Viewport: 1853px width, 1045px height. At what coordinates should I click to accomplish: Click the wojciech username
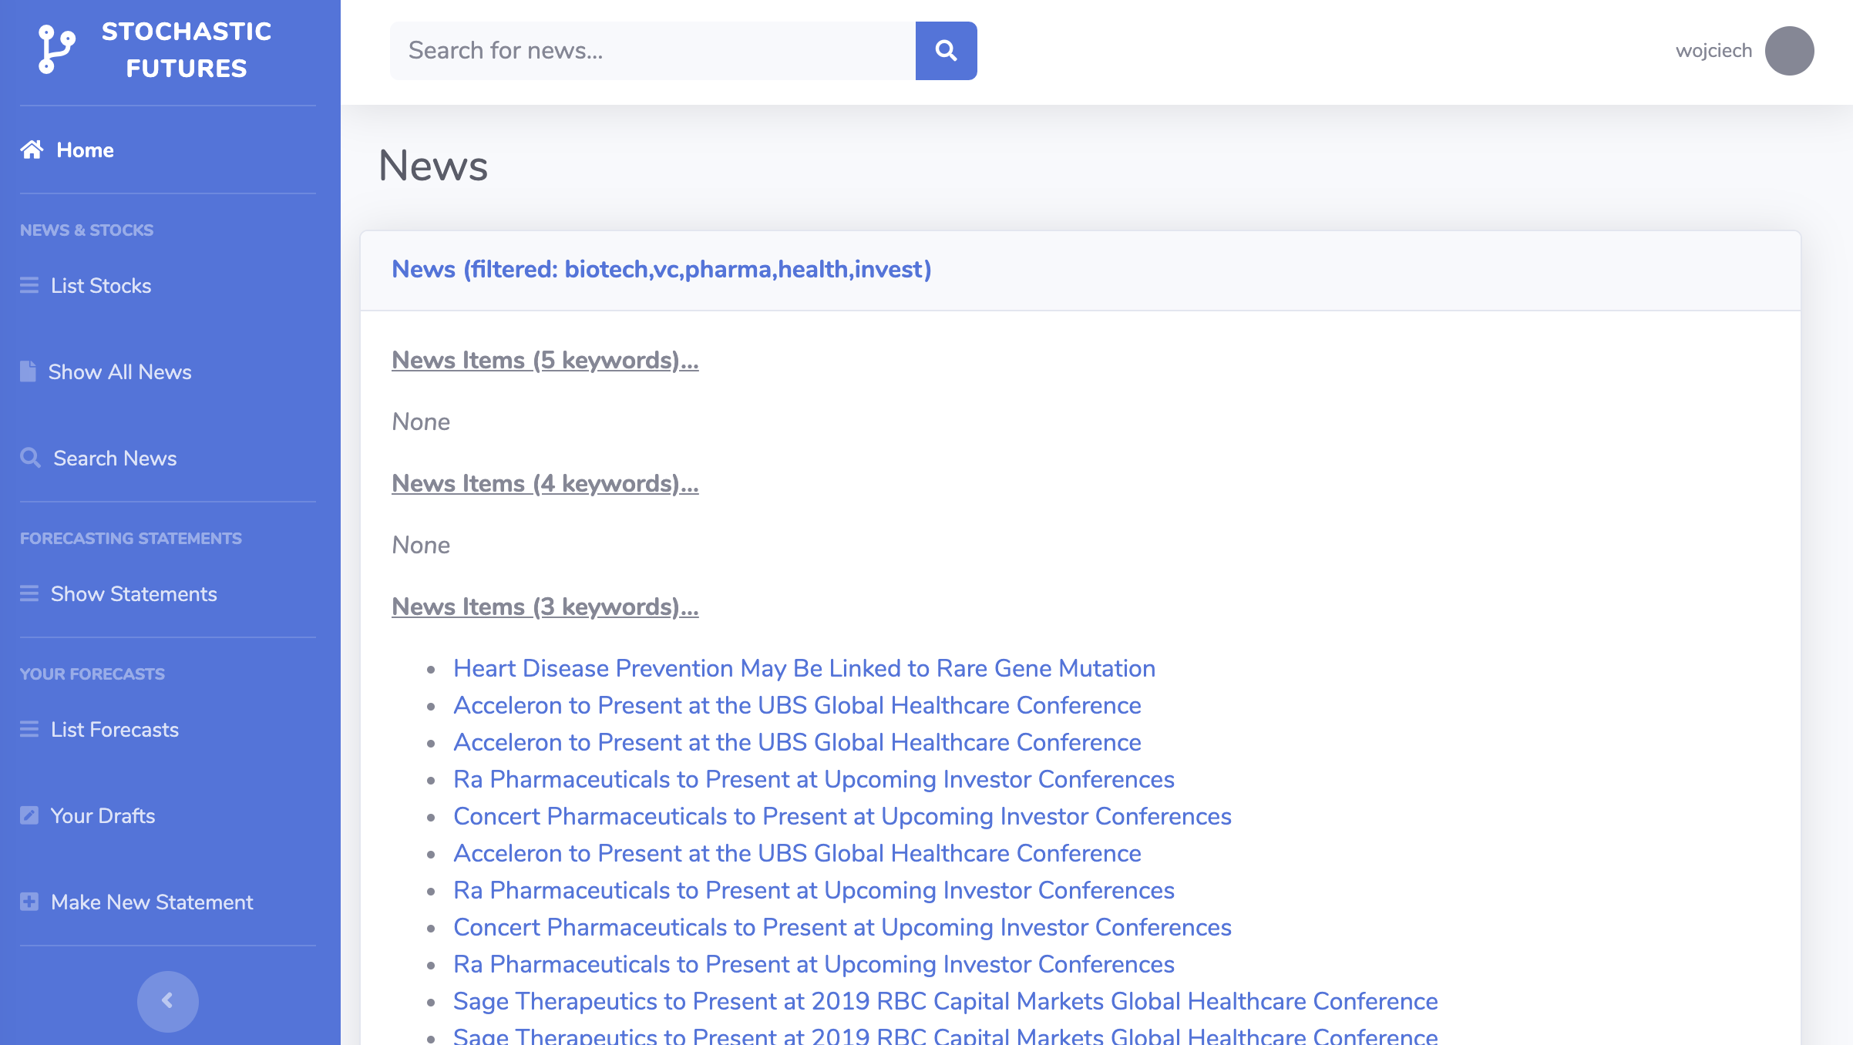pyautogui.click(x=1713, y=51)
